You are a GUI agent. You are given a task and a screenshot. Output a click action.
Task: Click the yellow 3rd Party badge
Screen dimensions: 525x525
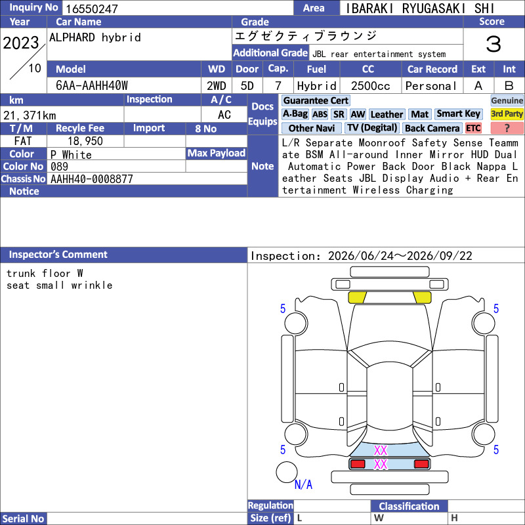click(x=507, y=114)
